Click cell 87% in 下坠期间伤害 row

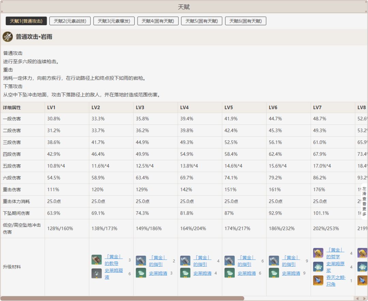click(x=244, y=213)
